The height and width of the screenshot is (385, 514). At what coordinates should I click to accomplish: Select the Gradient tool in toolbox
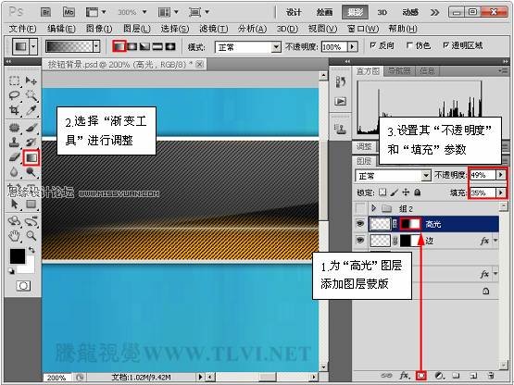tap(31, 158)
